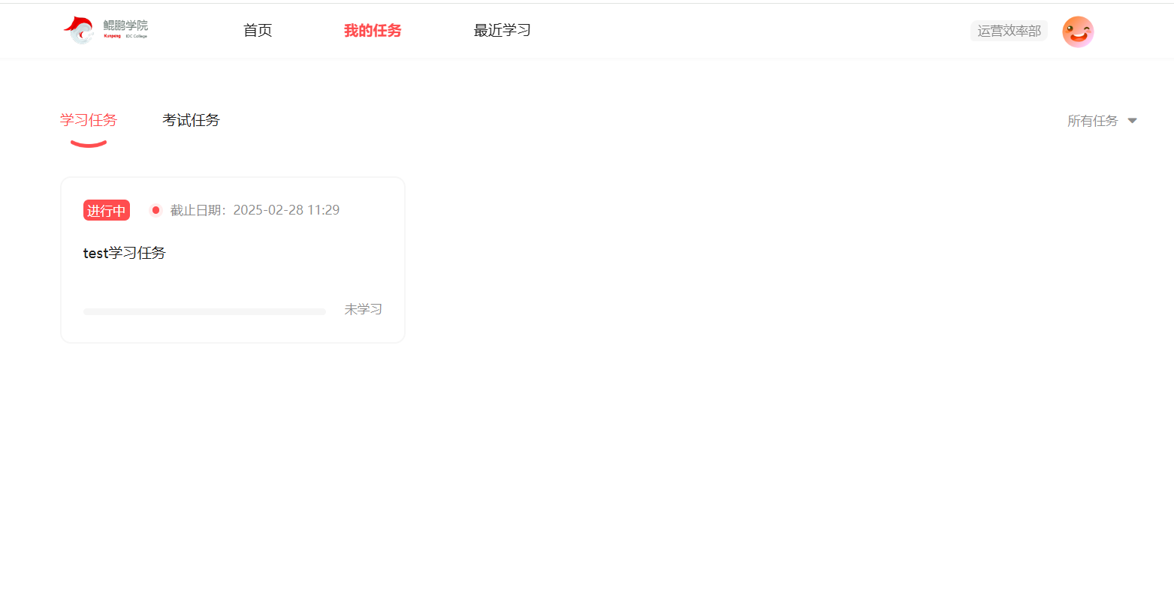
Task: Click the task card's gray progress bar
Action: pos(204,311)
